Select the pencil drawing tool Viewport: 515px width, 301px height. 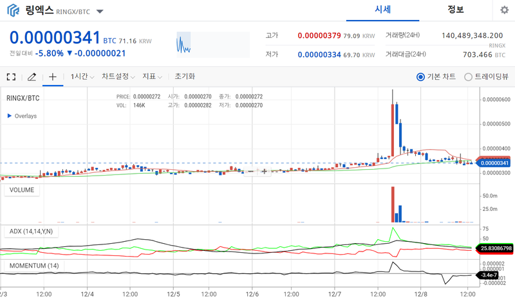point(32,77)
